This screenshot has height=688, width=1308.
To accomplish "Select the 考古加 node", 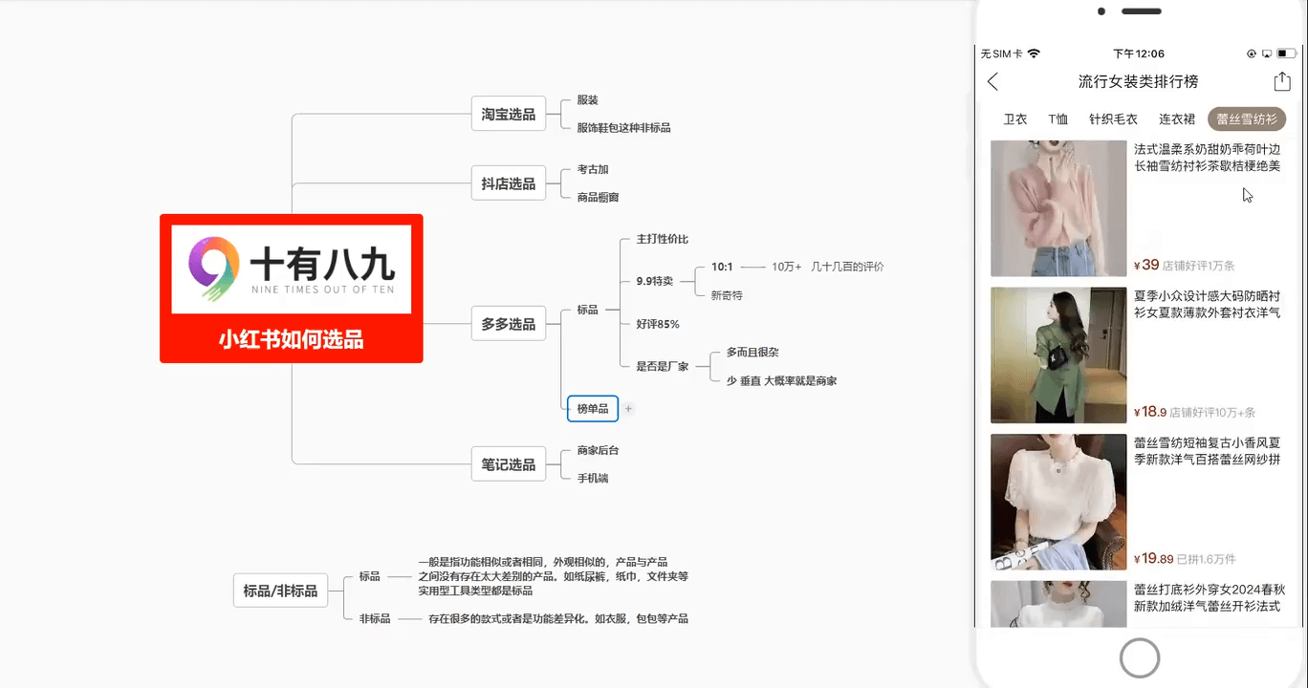I will pos(593,169).
